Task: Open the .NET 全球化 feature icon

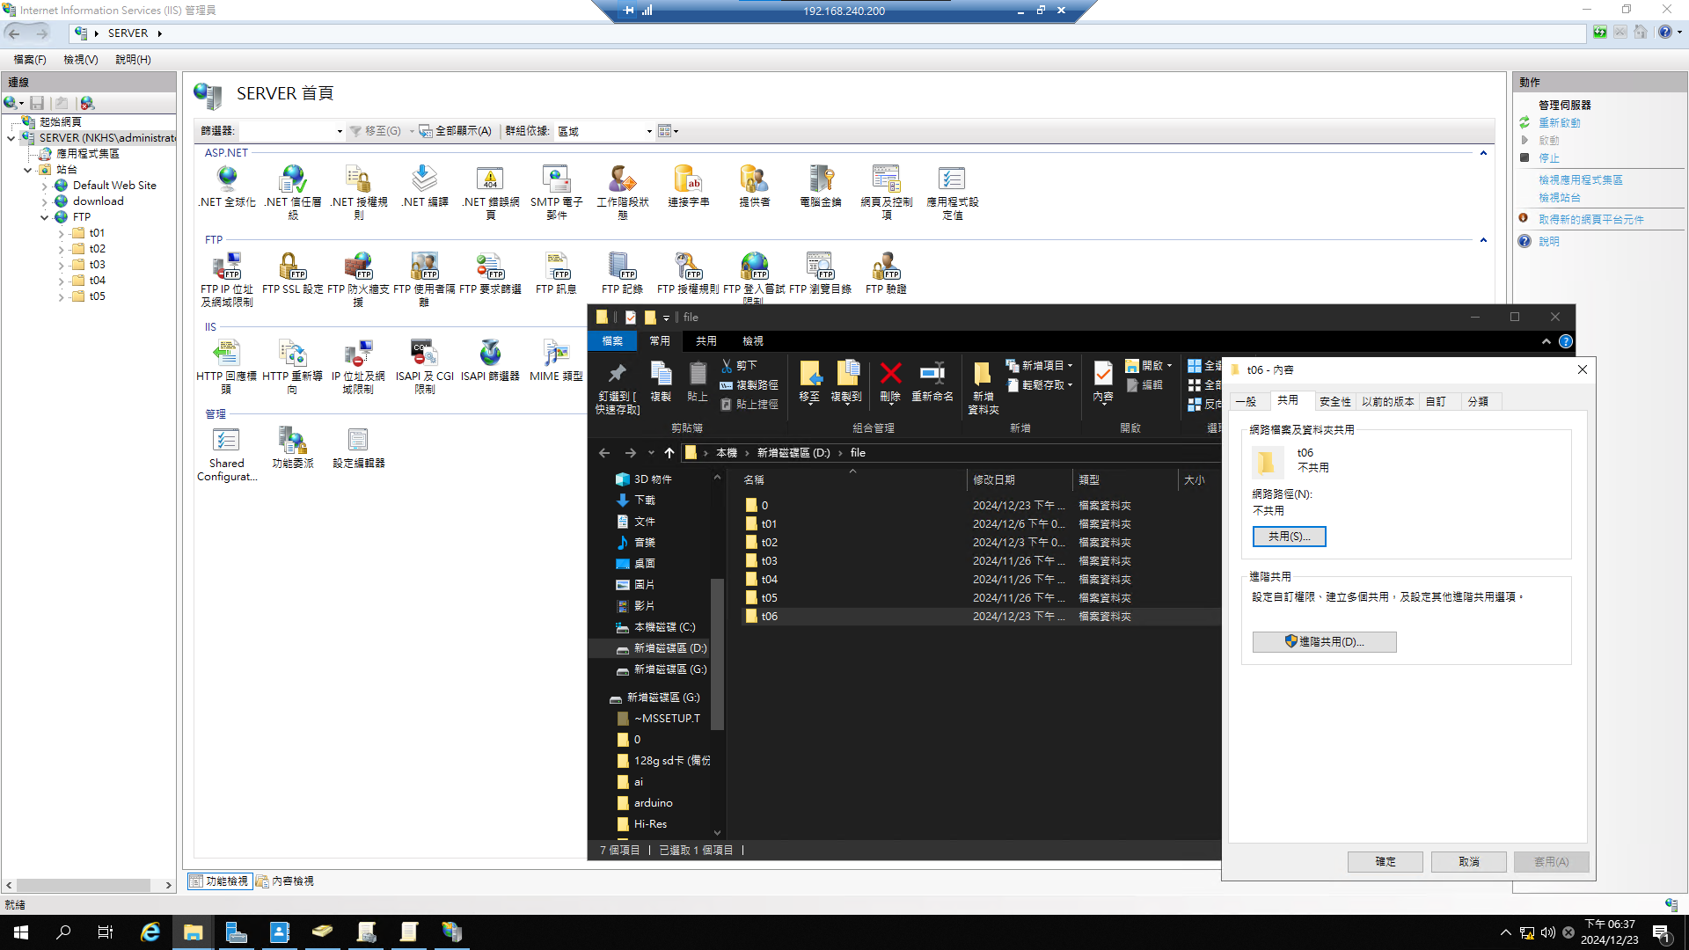Action: coord(227,186)
